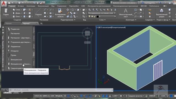The image size is (176, 99).
Task: Select the Венецианское window style in palette
Action: [x=15, y=60]
